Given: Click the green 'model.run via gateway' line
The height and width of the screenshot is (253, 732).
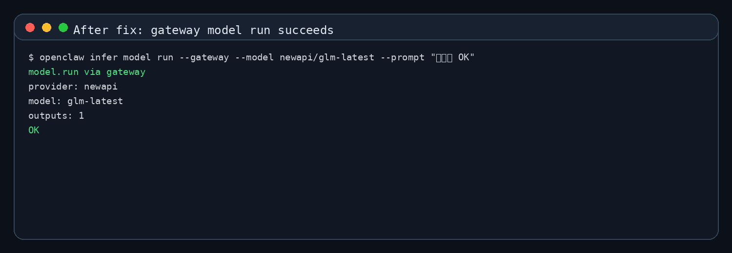Looking at the screenshot, I should click(x=87, y=72).
